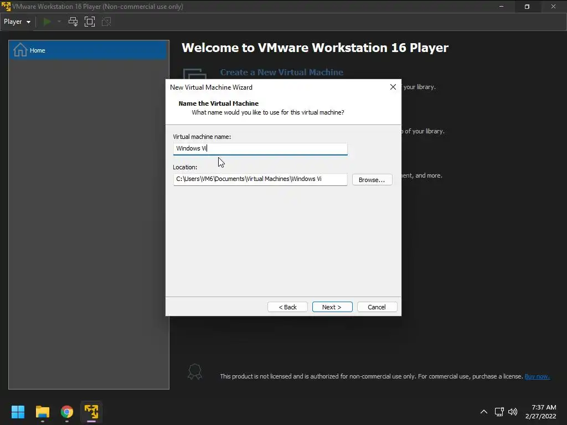Click the 'Name the Virtual Machine' heading
This screenshot has height=425, width=567.
point(218,103)
